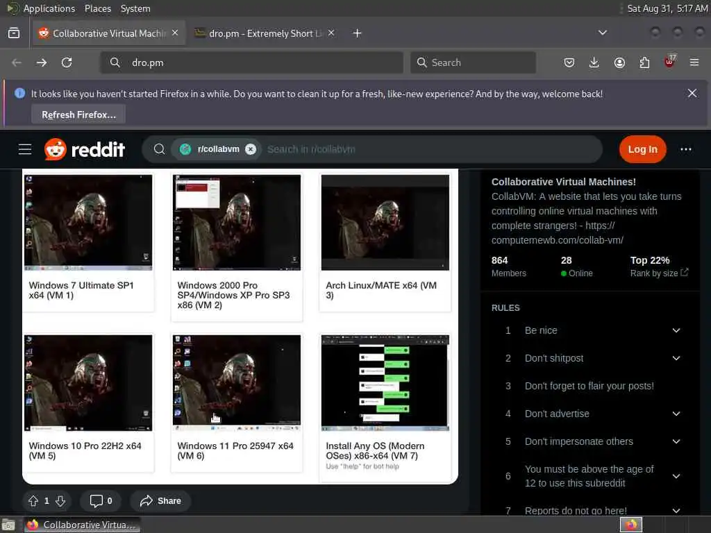
Task: Switch to dro.pm Extremely Short tab
Action: pyautogui.click(x=265, y=33)
